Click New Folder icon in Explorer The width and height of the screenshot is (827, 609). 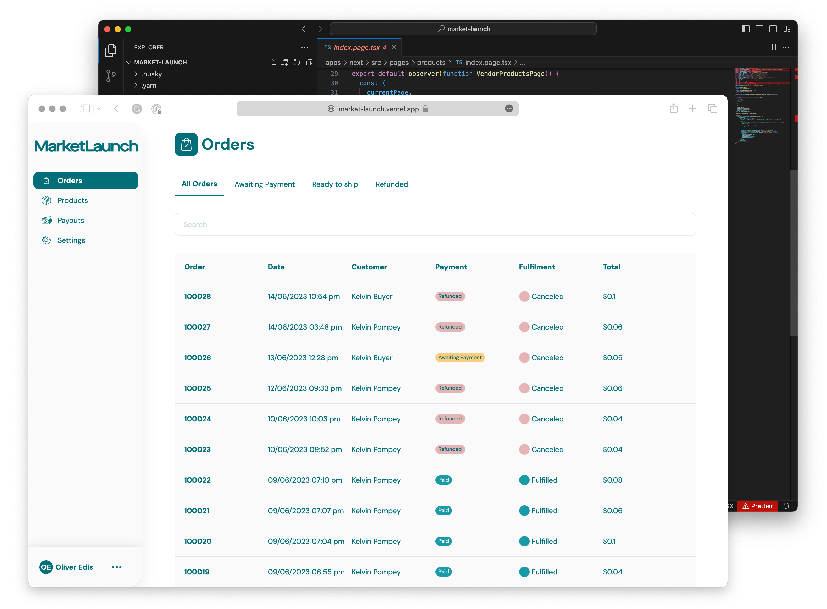tap(284, 62)
